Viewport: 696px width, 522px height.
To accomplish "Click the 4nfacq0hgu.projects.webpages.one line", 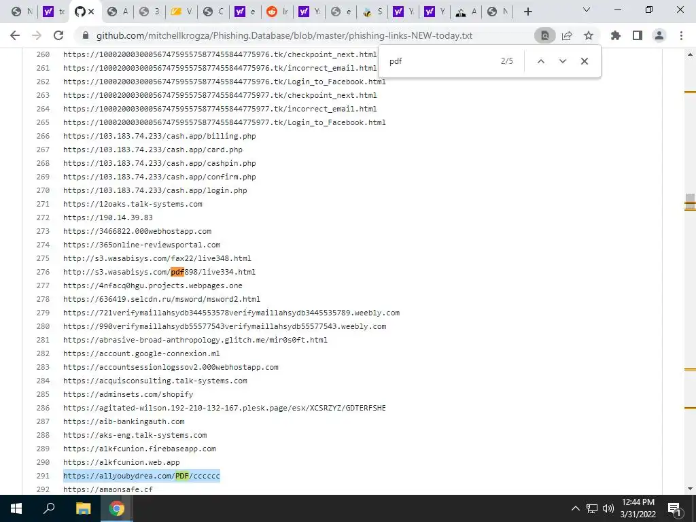I will point(153,285).
